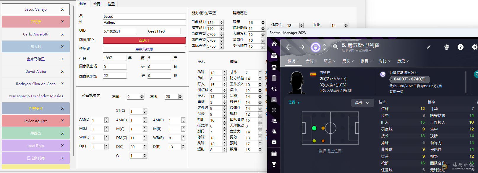Open Football Manager home icon in sidebar
This screenshot has height=173, width=478.
coord(274,44)
